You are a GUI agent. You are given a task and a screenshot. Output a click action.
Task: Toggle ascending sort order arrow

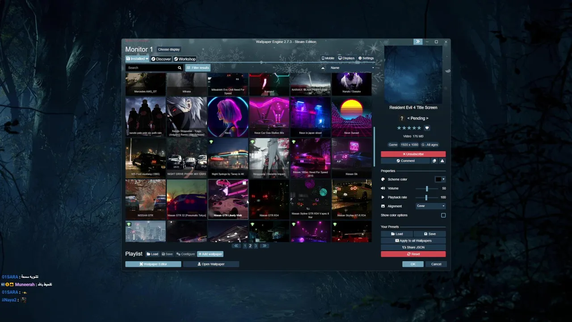pos(323,68)
